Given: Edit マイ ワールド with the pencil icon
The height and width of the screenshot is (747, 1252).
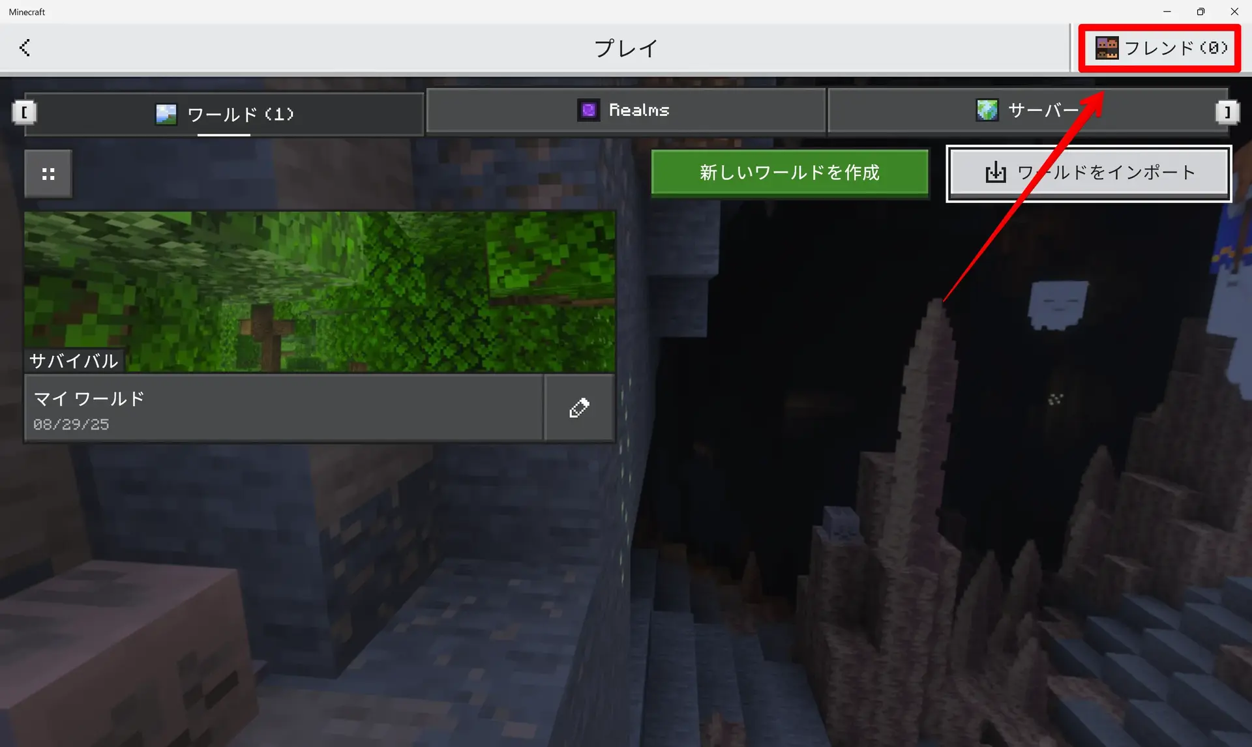Looking at the screenshot, I should pos(579,408).
